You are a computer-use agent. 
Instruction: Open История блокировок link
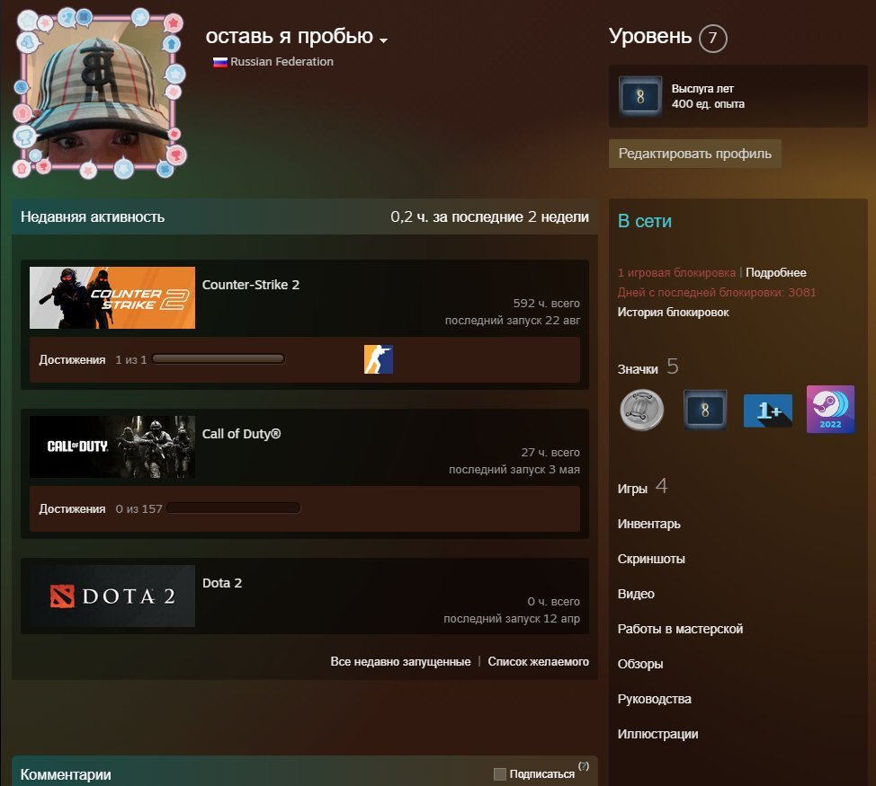[673, 313]
